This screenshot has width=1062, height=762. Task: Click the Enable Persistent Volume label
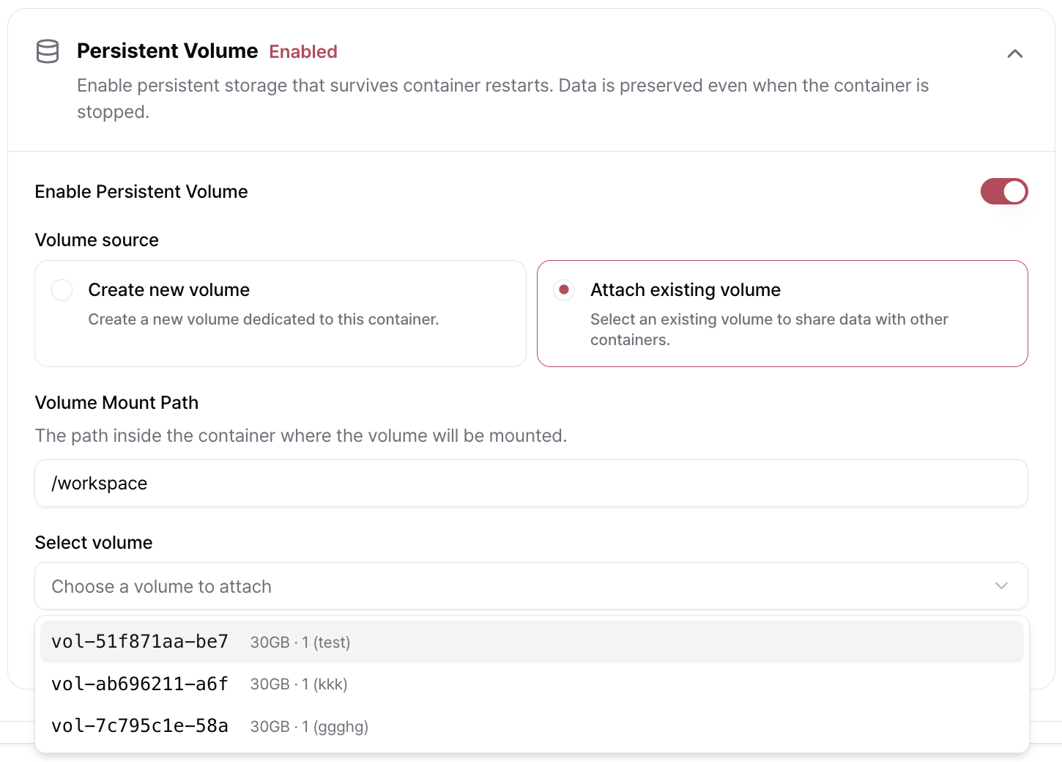(141, 192)
